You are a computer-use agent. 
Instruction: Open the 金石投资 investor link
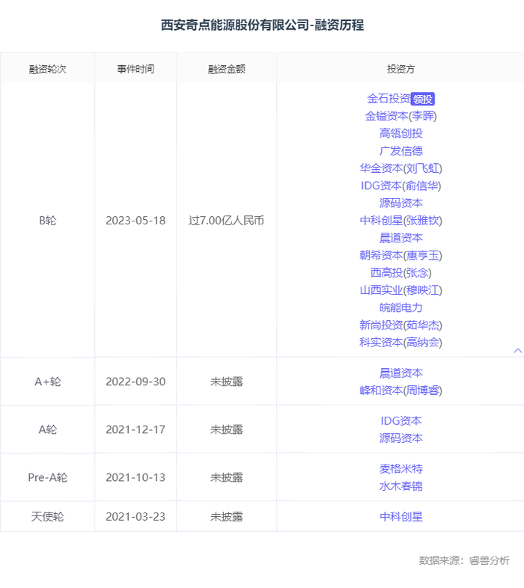(x=389, y=99)
